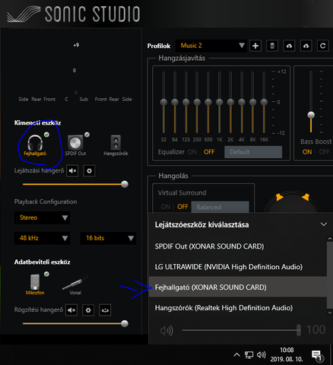This screenshot has height=365, width=333.
Task: Turn Equalizer OFF
Action: (x=209, y=152)
